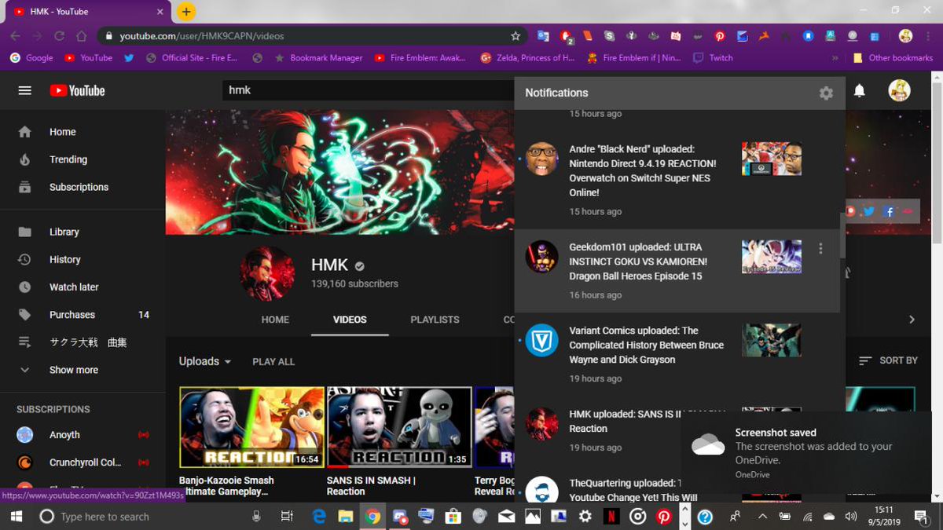This screenshot has width=943, height=530.
Task: Expand the hidden bookmarks chevron
Action: (835, 58)
